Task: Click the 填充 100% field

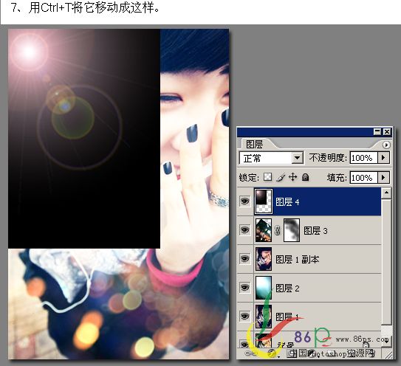Action: click(x=363, y=177)
